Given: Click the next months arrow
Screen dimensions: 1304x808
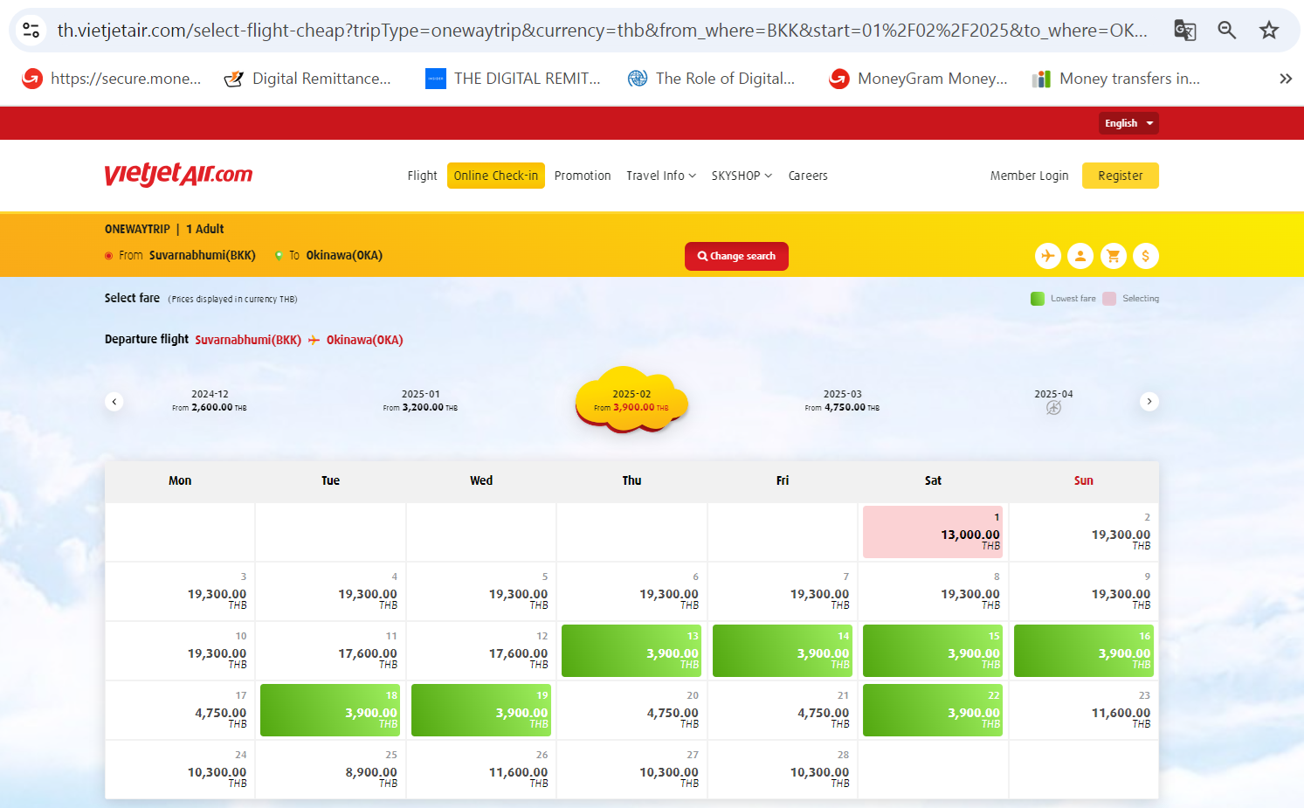Looking at the screenshot, I should click(x=1149, y=402).
